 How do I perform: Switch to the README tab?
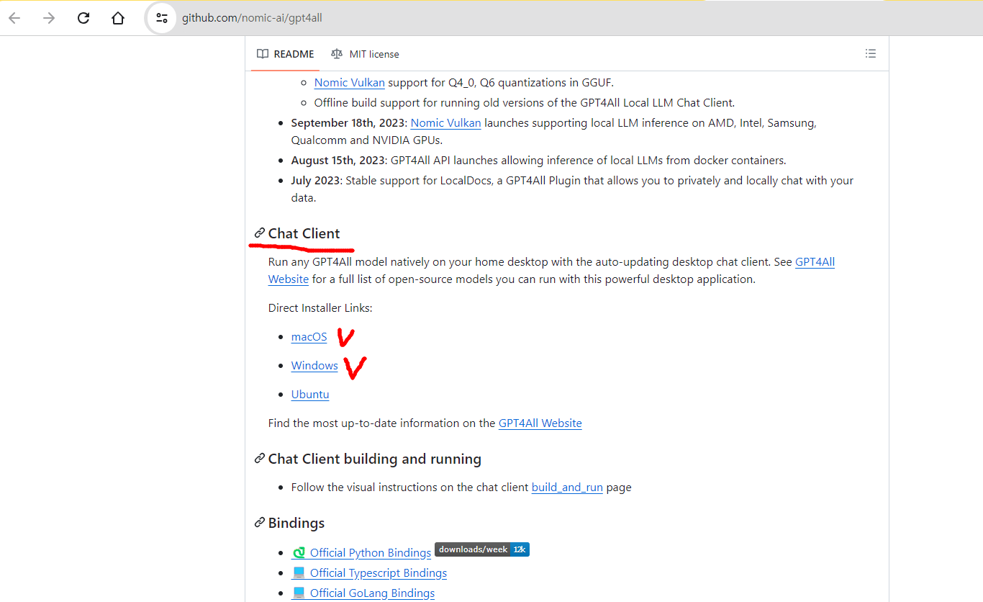click(x=286, y=54)
